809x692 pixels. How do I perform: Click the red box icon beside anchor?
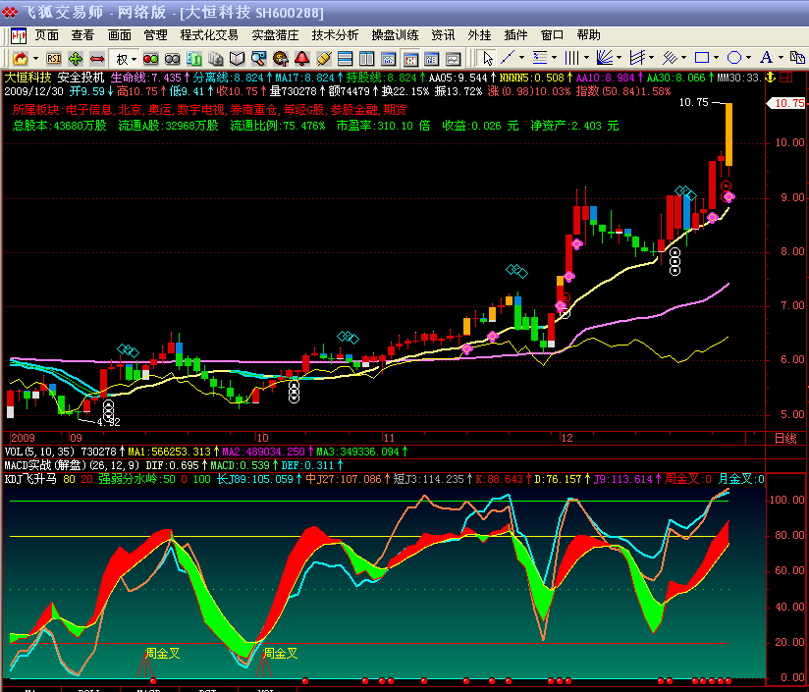tap(786, 78)
